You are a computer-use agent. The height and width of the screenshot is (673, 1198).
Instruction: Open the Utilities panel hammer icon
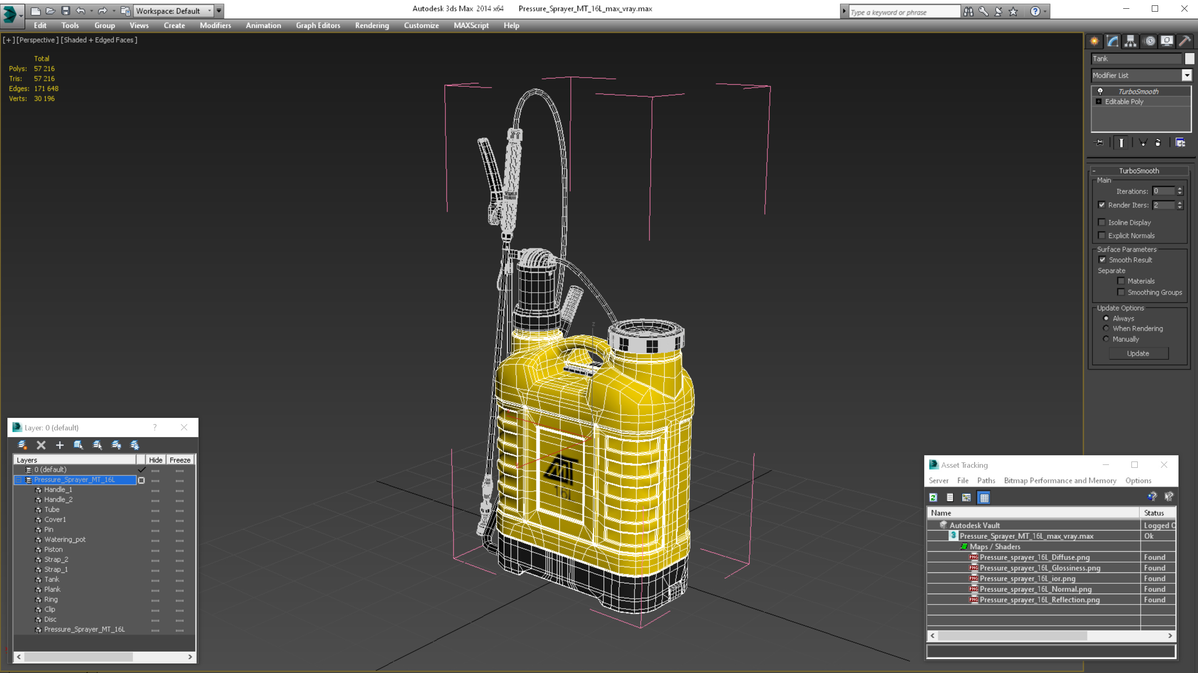coord(1185,41)
